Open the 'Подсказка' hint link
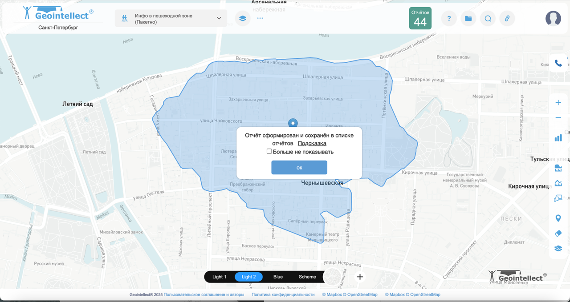This screenshot has height=302, width=570. (x=312, y=143)
